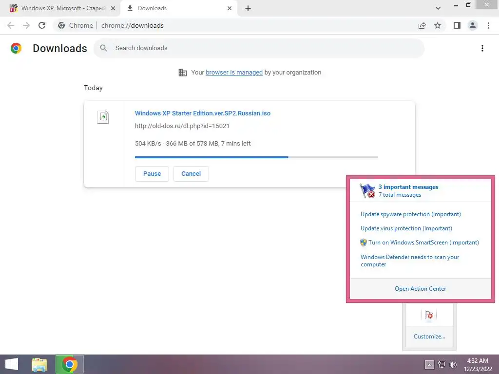Click the volume speaker tray icon
This screenshot has width=499, height=374.
453,365
